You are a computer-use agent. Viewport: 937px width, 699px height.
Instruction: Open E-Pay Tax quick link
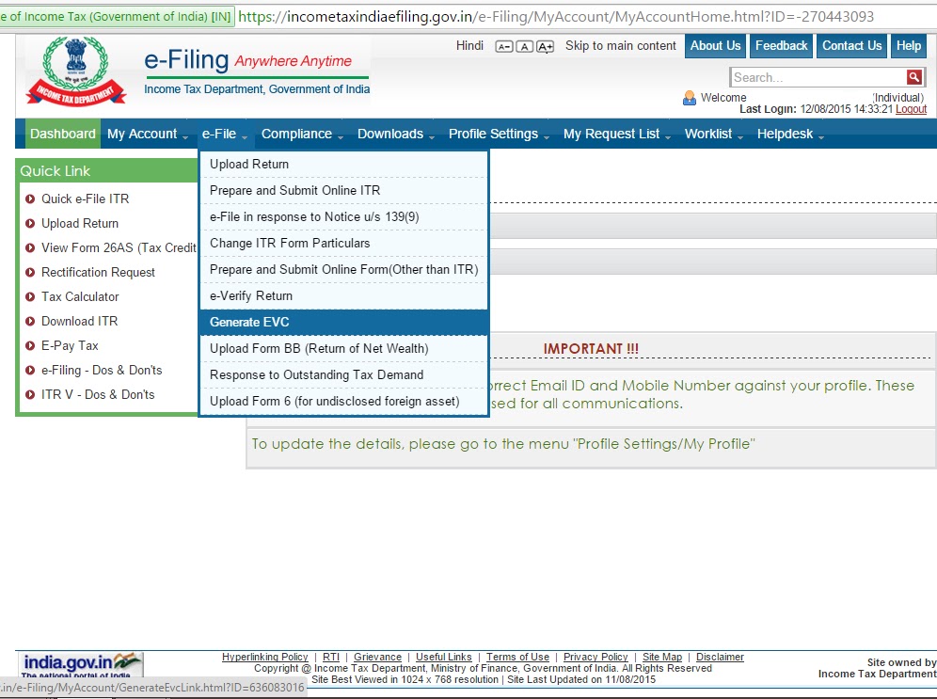click(x=70, y=346)
